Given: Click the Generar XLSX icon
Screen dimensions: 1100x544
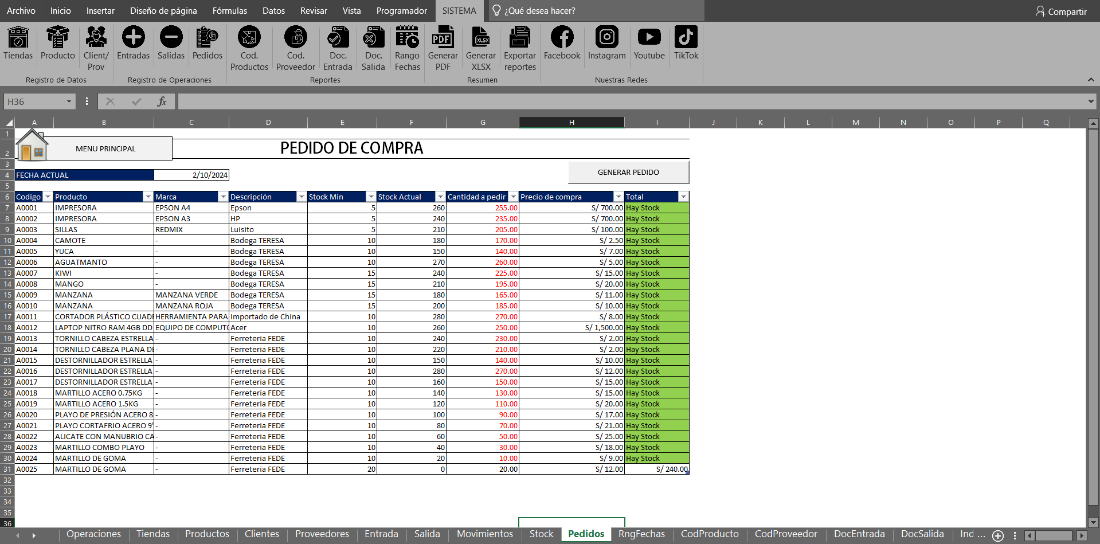Looking at the screenshot, I should 480,38.
